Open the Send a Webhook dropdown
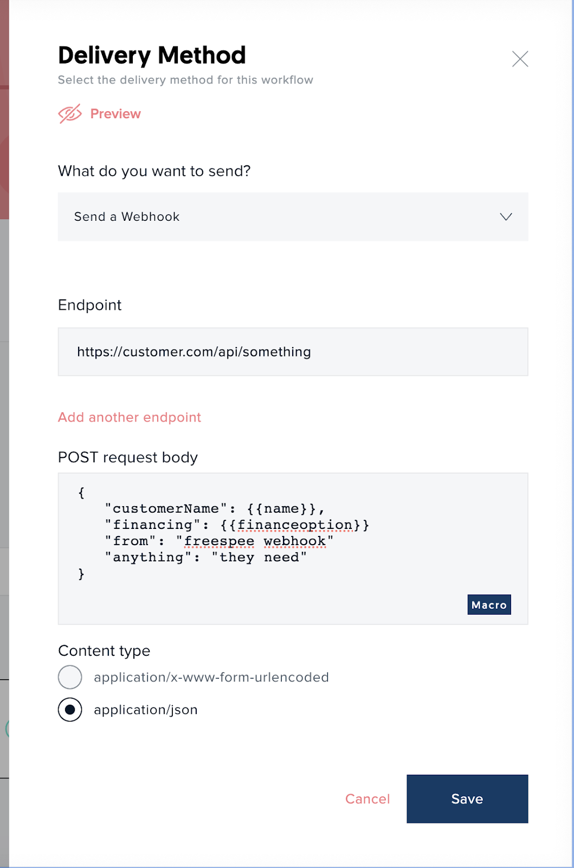This screenshot has width=574, height=868. click(293, 216)
